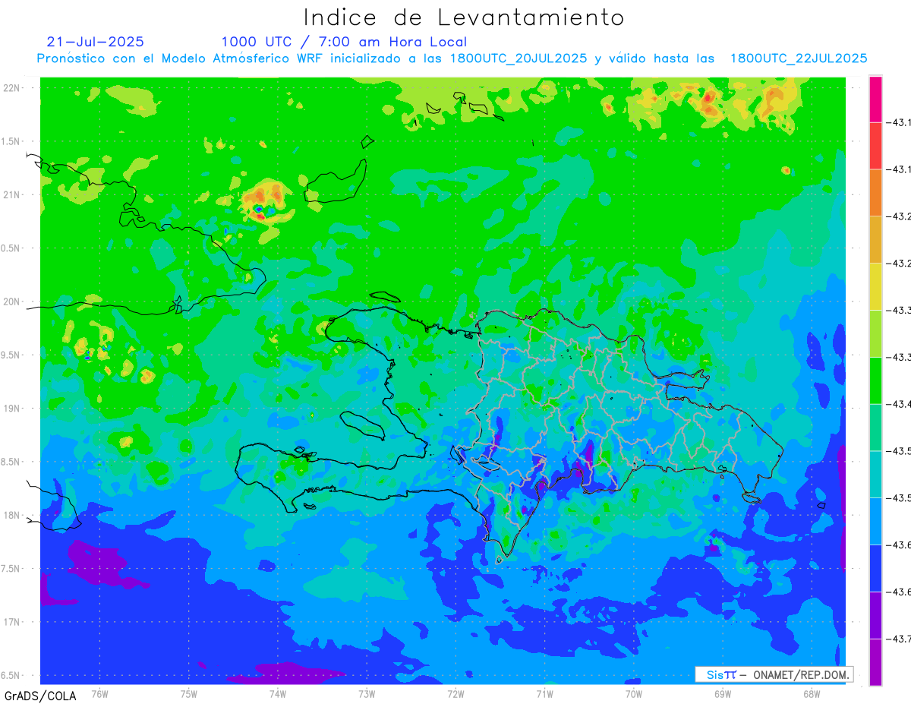Click the pure green swatch in the color bar
The width and height of the screenshot is (911, 704).
pyautogui.click(x=875, y=380)
